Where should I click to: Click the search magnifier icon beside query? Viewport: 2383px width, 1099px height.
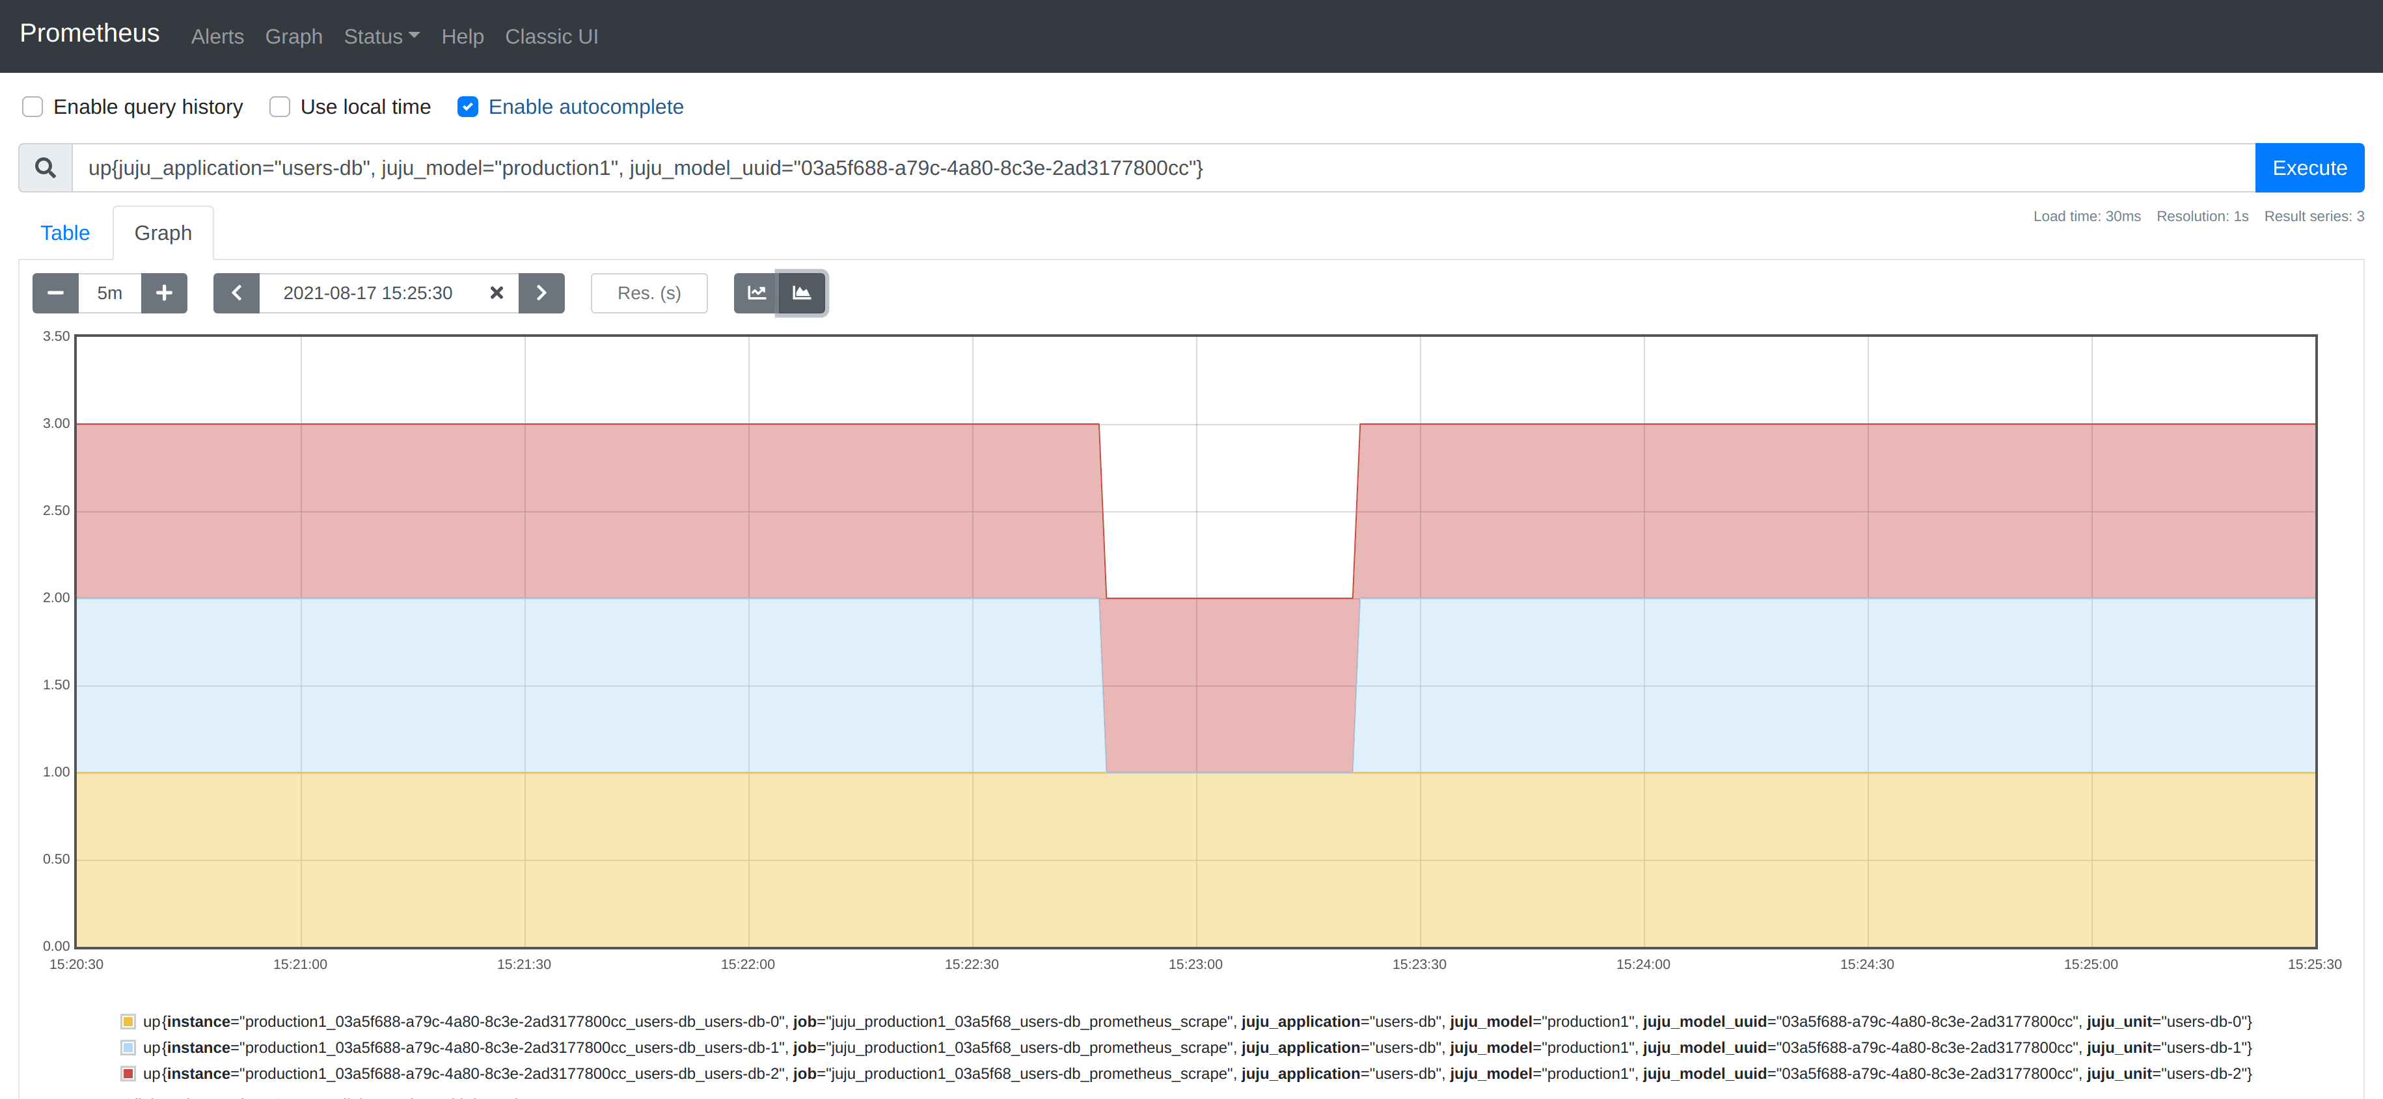click(x=46, y=167)
